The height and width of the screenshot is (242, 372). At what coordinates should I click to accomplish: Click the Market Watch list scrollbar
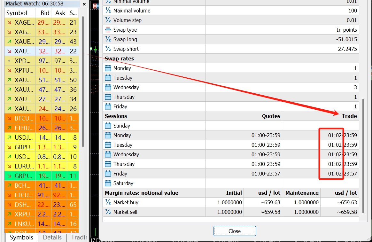click(x=83, y=82)
